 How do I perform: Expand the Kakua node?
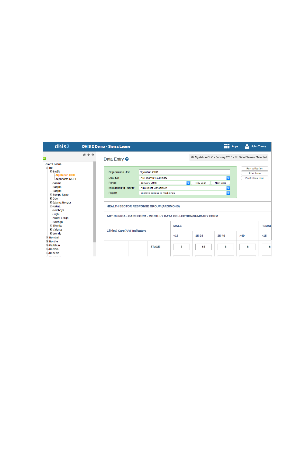pos(51,206)
